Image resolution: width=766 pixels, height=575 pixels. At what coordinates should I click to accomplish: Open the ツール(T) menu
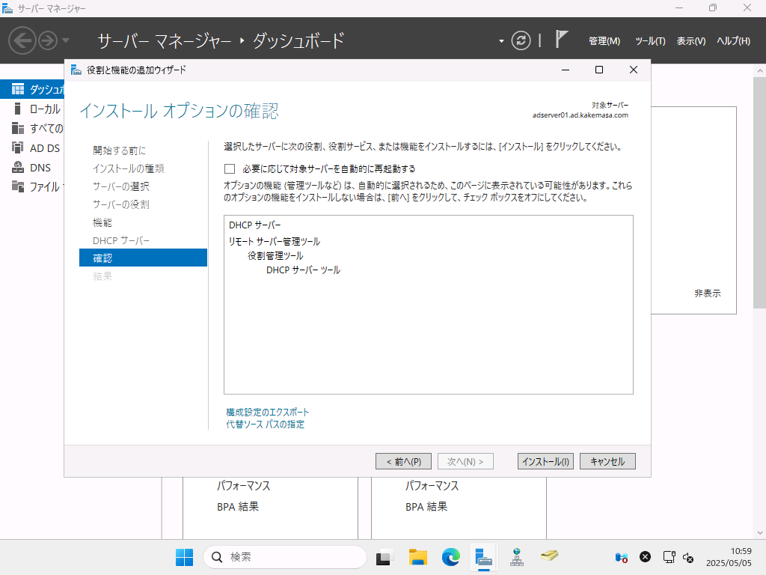(x=650, y=41)
